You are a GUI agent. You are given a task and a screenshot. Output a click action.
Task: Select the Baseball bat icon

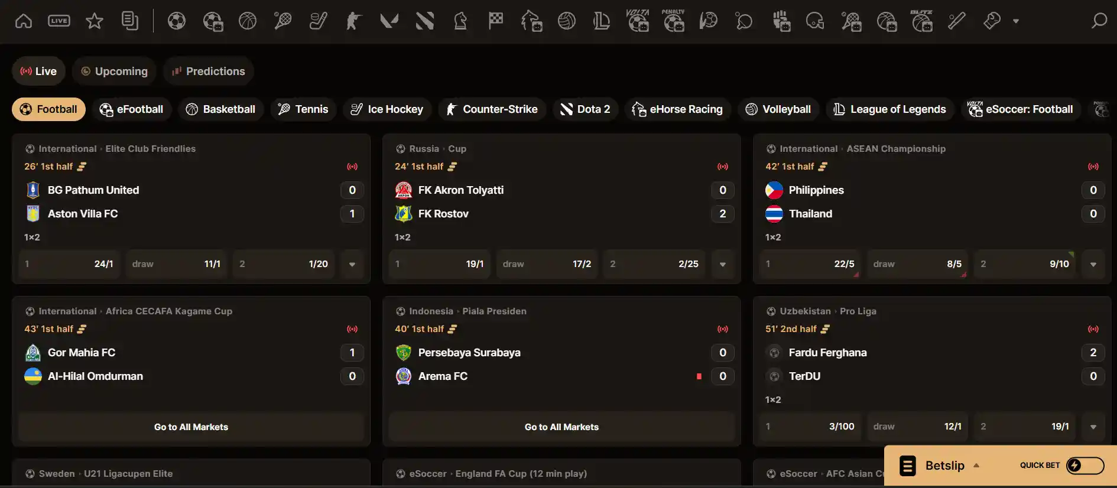pos(957,21)
